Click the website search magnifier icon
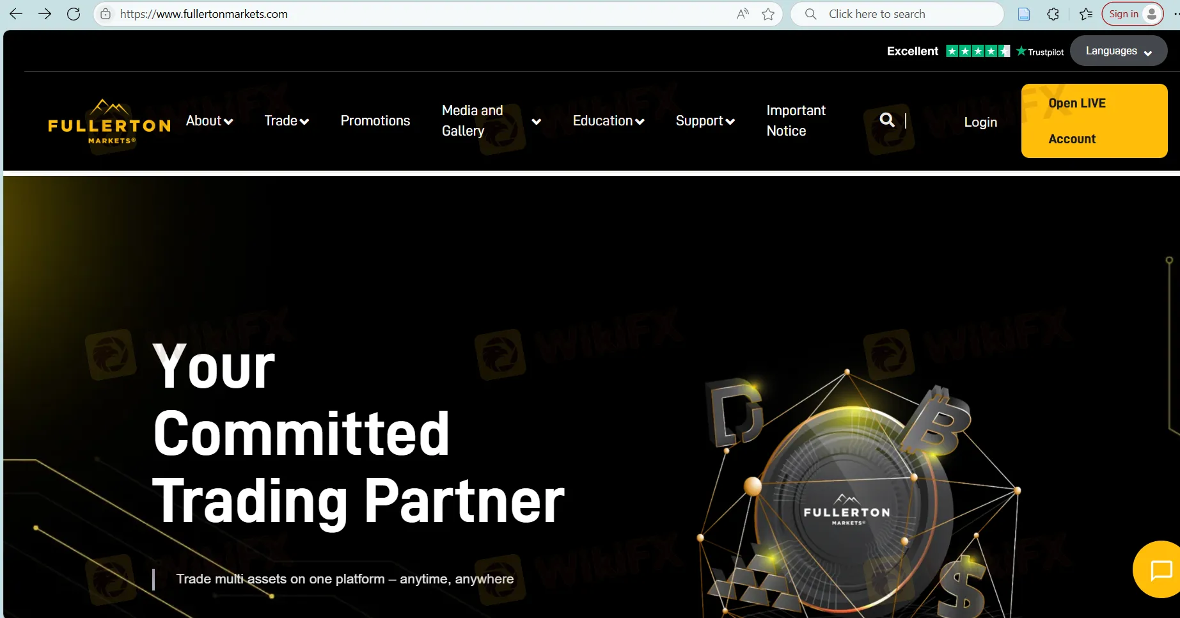The height and width of the screenshot is (618, 1180). click(x=887, y=120)
